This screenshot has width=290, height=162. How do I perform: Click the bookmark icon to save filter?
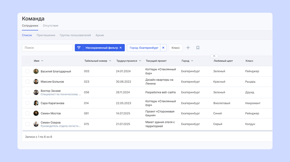[x=198, y=48]
